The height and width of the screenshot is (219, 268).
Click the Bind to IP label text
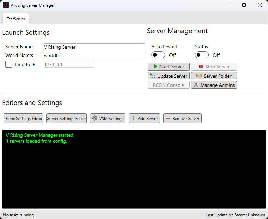25,64
